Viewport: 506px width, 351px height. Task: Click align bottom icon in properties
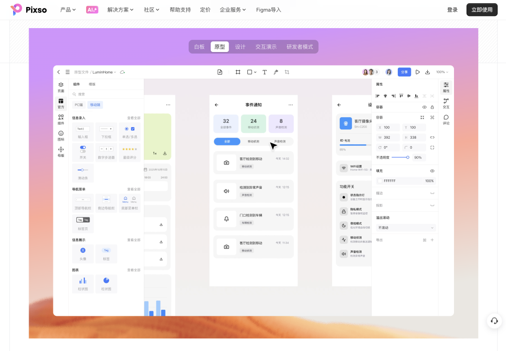tap(417, 96)
